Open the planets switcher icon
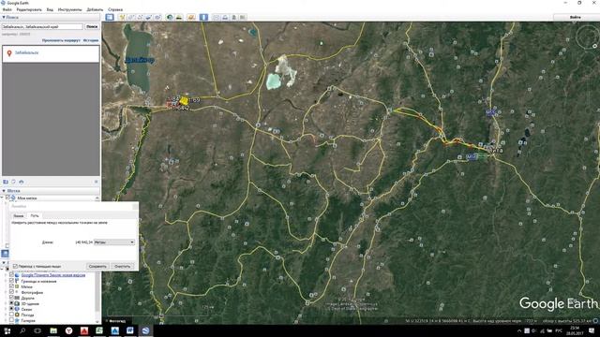 pos(191,17)
